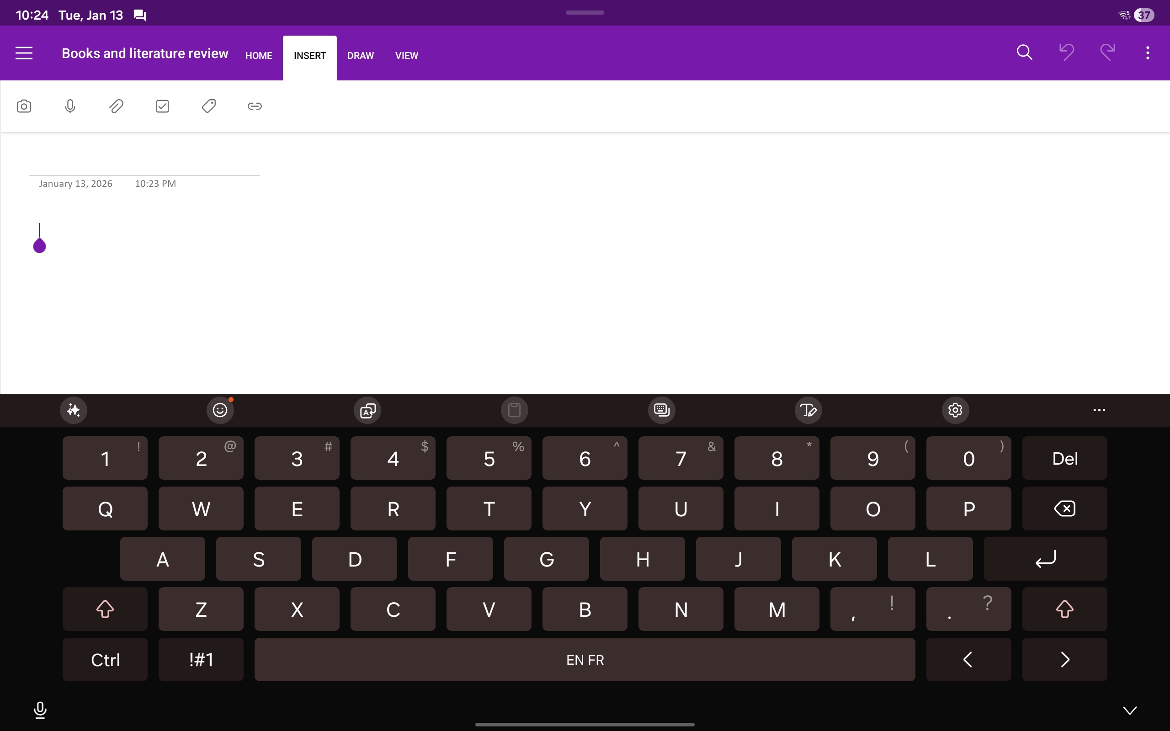Switch to the HOME tab
This screenshot has width=1170, height=731.
click(259, 55)
